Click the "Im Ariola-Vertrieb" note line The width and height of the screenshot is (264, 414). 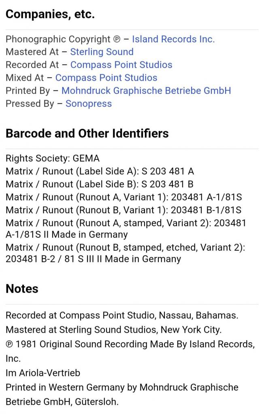tap(43, 373)
